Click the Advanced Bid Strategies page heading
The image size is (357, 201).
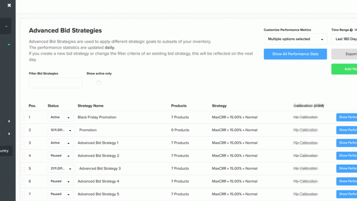65,31
